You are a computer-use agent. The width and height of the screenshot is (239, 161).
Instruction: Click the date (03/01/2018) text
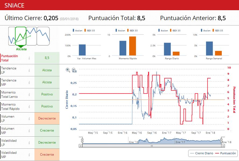point(69,19)
